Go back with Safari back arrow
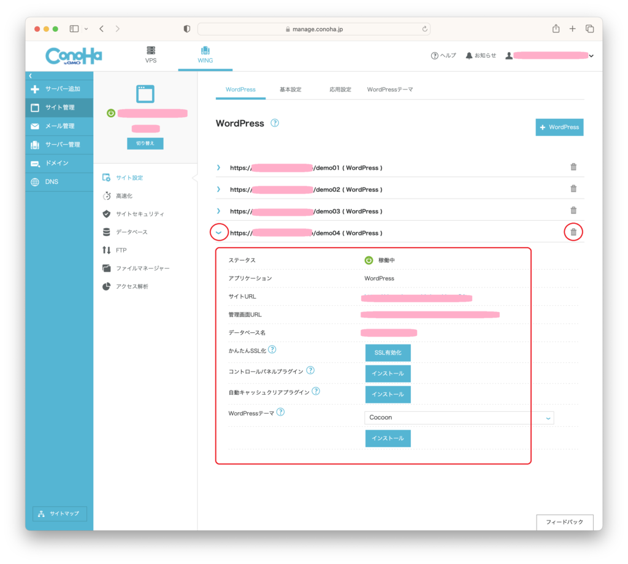 click(x=102, y=29)
